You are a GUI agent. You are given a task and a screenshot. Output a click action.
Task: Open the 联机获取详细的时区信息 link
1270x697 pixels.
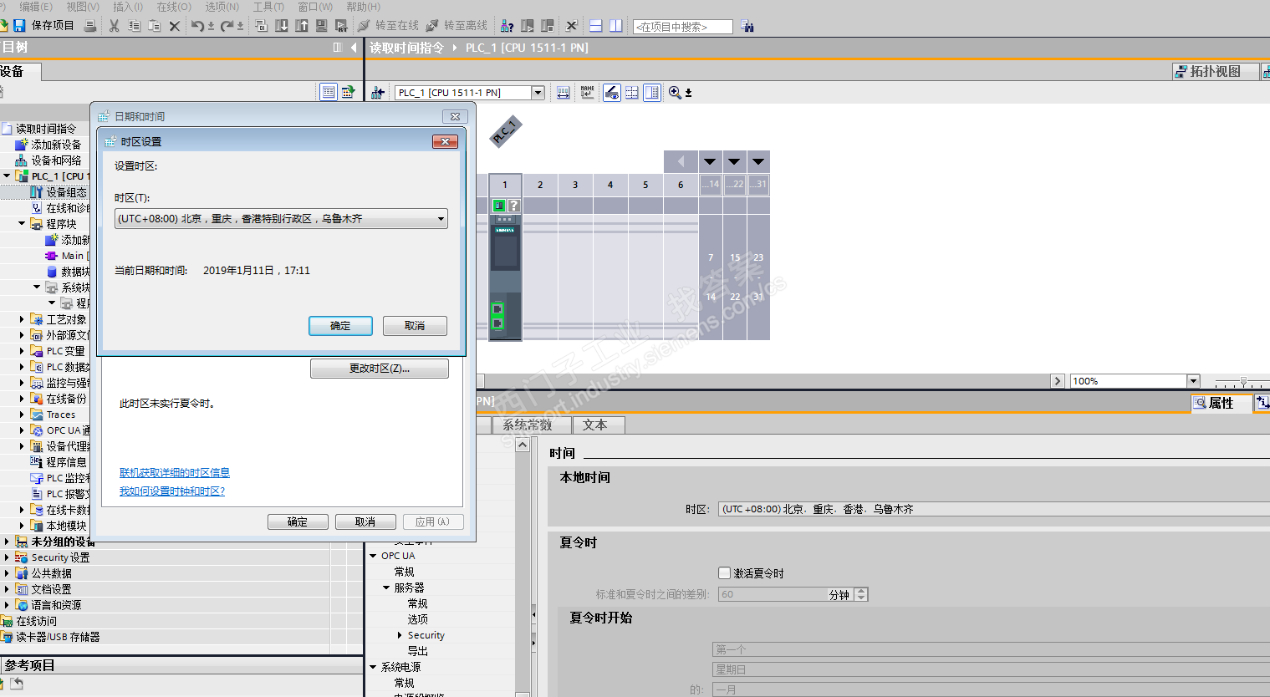tap(175, 473)
